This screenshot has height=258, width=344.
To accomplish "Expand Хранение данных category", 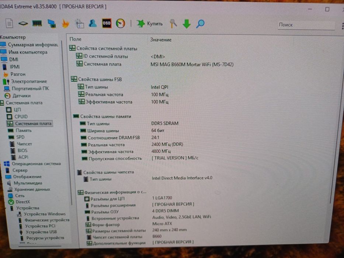I will 29,189.
